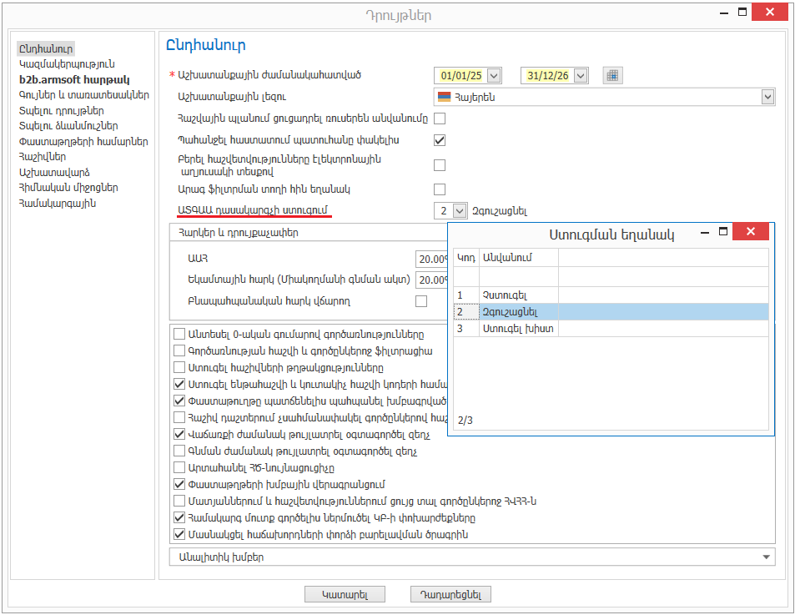Click the Armenian flag language icon
Screen dimensions: 795x615
tap(445, 97)
